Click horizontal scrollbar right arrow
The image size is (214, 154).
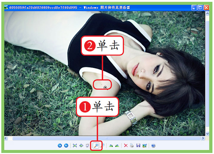(203, 138)
